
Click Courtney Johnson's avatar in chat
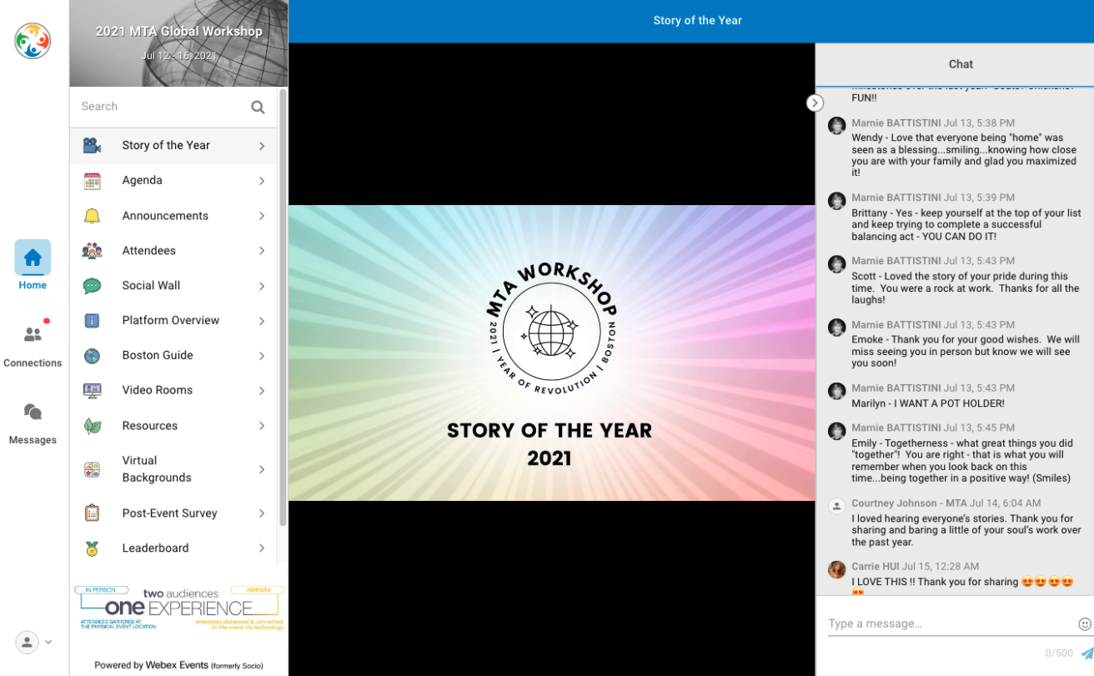[x=836, y=506]
